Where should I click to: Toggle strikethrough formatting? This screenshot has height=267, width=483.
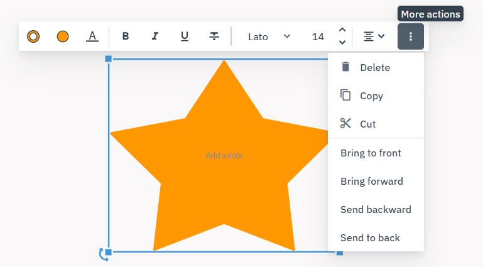(x=214, y=36)
